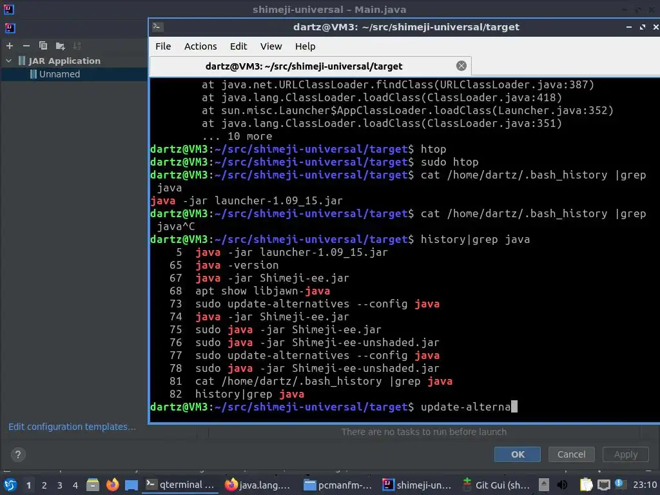Launch Firefox from taskbar quick launch
The width and height of the screenshot is (660, 495).
(112, 485)
